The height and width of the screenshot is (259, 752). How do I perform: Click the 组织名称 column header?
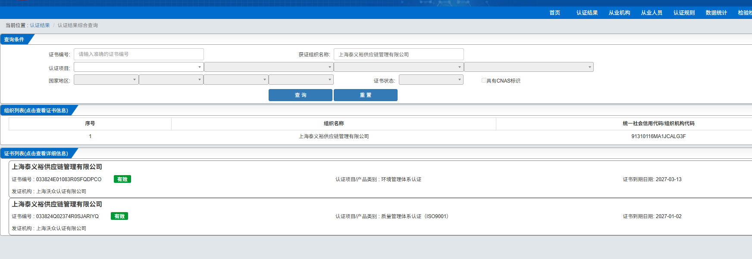334,123
